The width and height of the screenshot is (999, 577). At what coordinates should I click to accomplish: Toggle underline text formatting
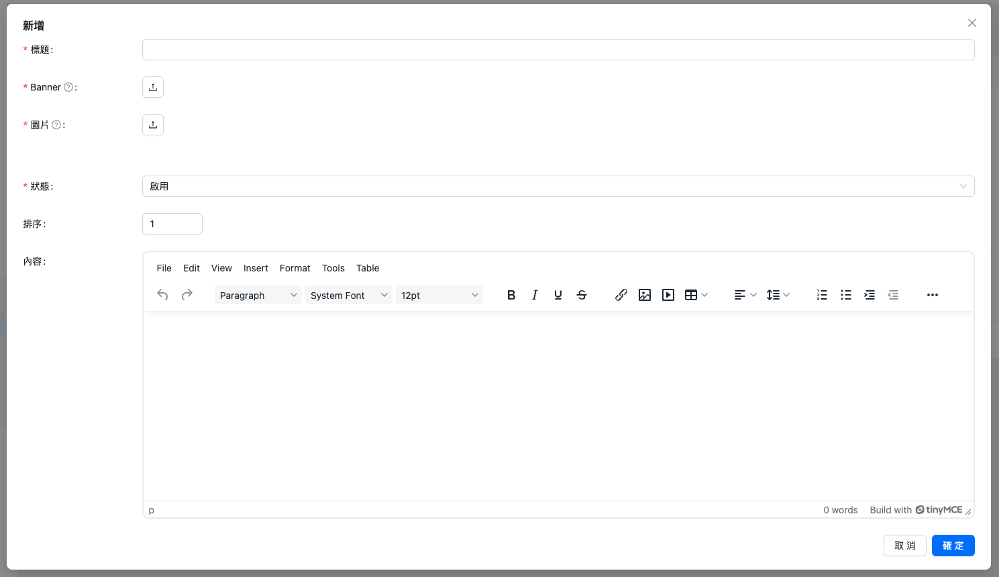tap(558, 295)
